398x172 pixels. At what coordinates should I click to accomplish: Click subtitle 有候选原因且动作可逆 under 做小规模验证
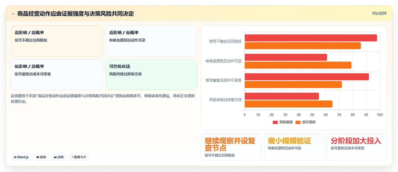pos(284,148)
